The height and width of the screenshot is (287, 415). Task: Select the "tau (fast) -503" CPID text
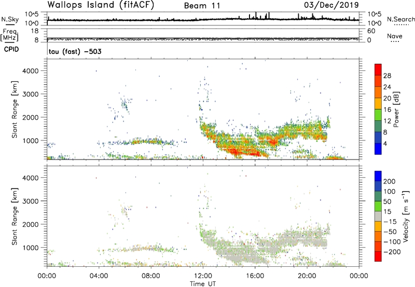(75, 51)
